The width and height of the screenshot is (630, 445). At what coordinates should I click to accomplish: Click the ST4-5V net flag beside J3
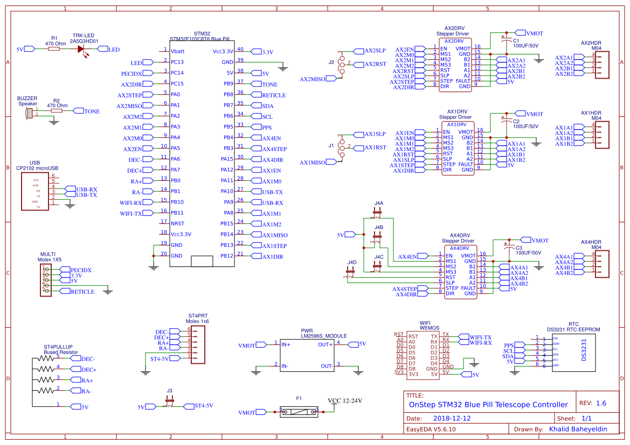pos(198,406)
